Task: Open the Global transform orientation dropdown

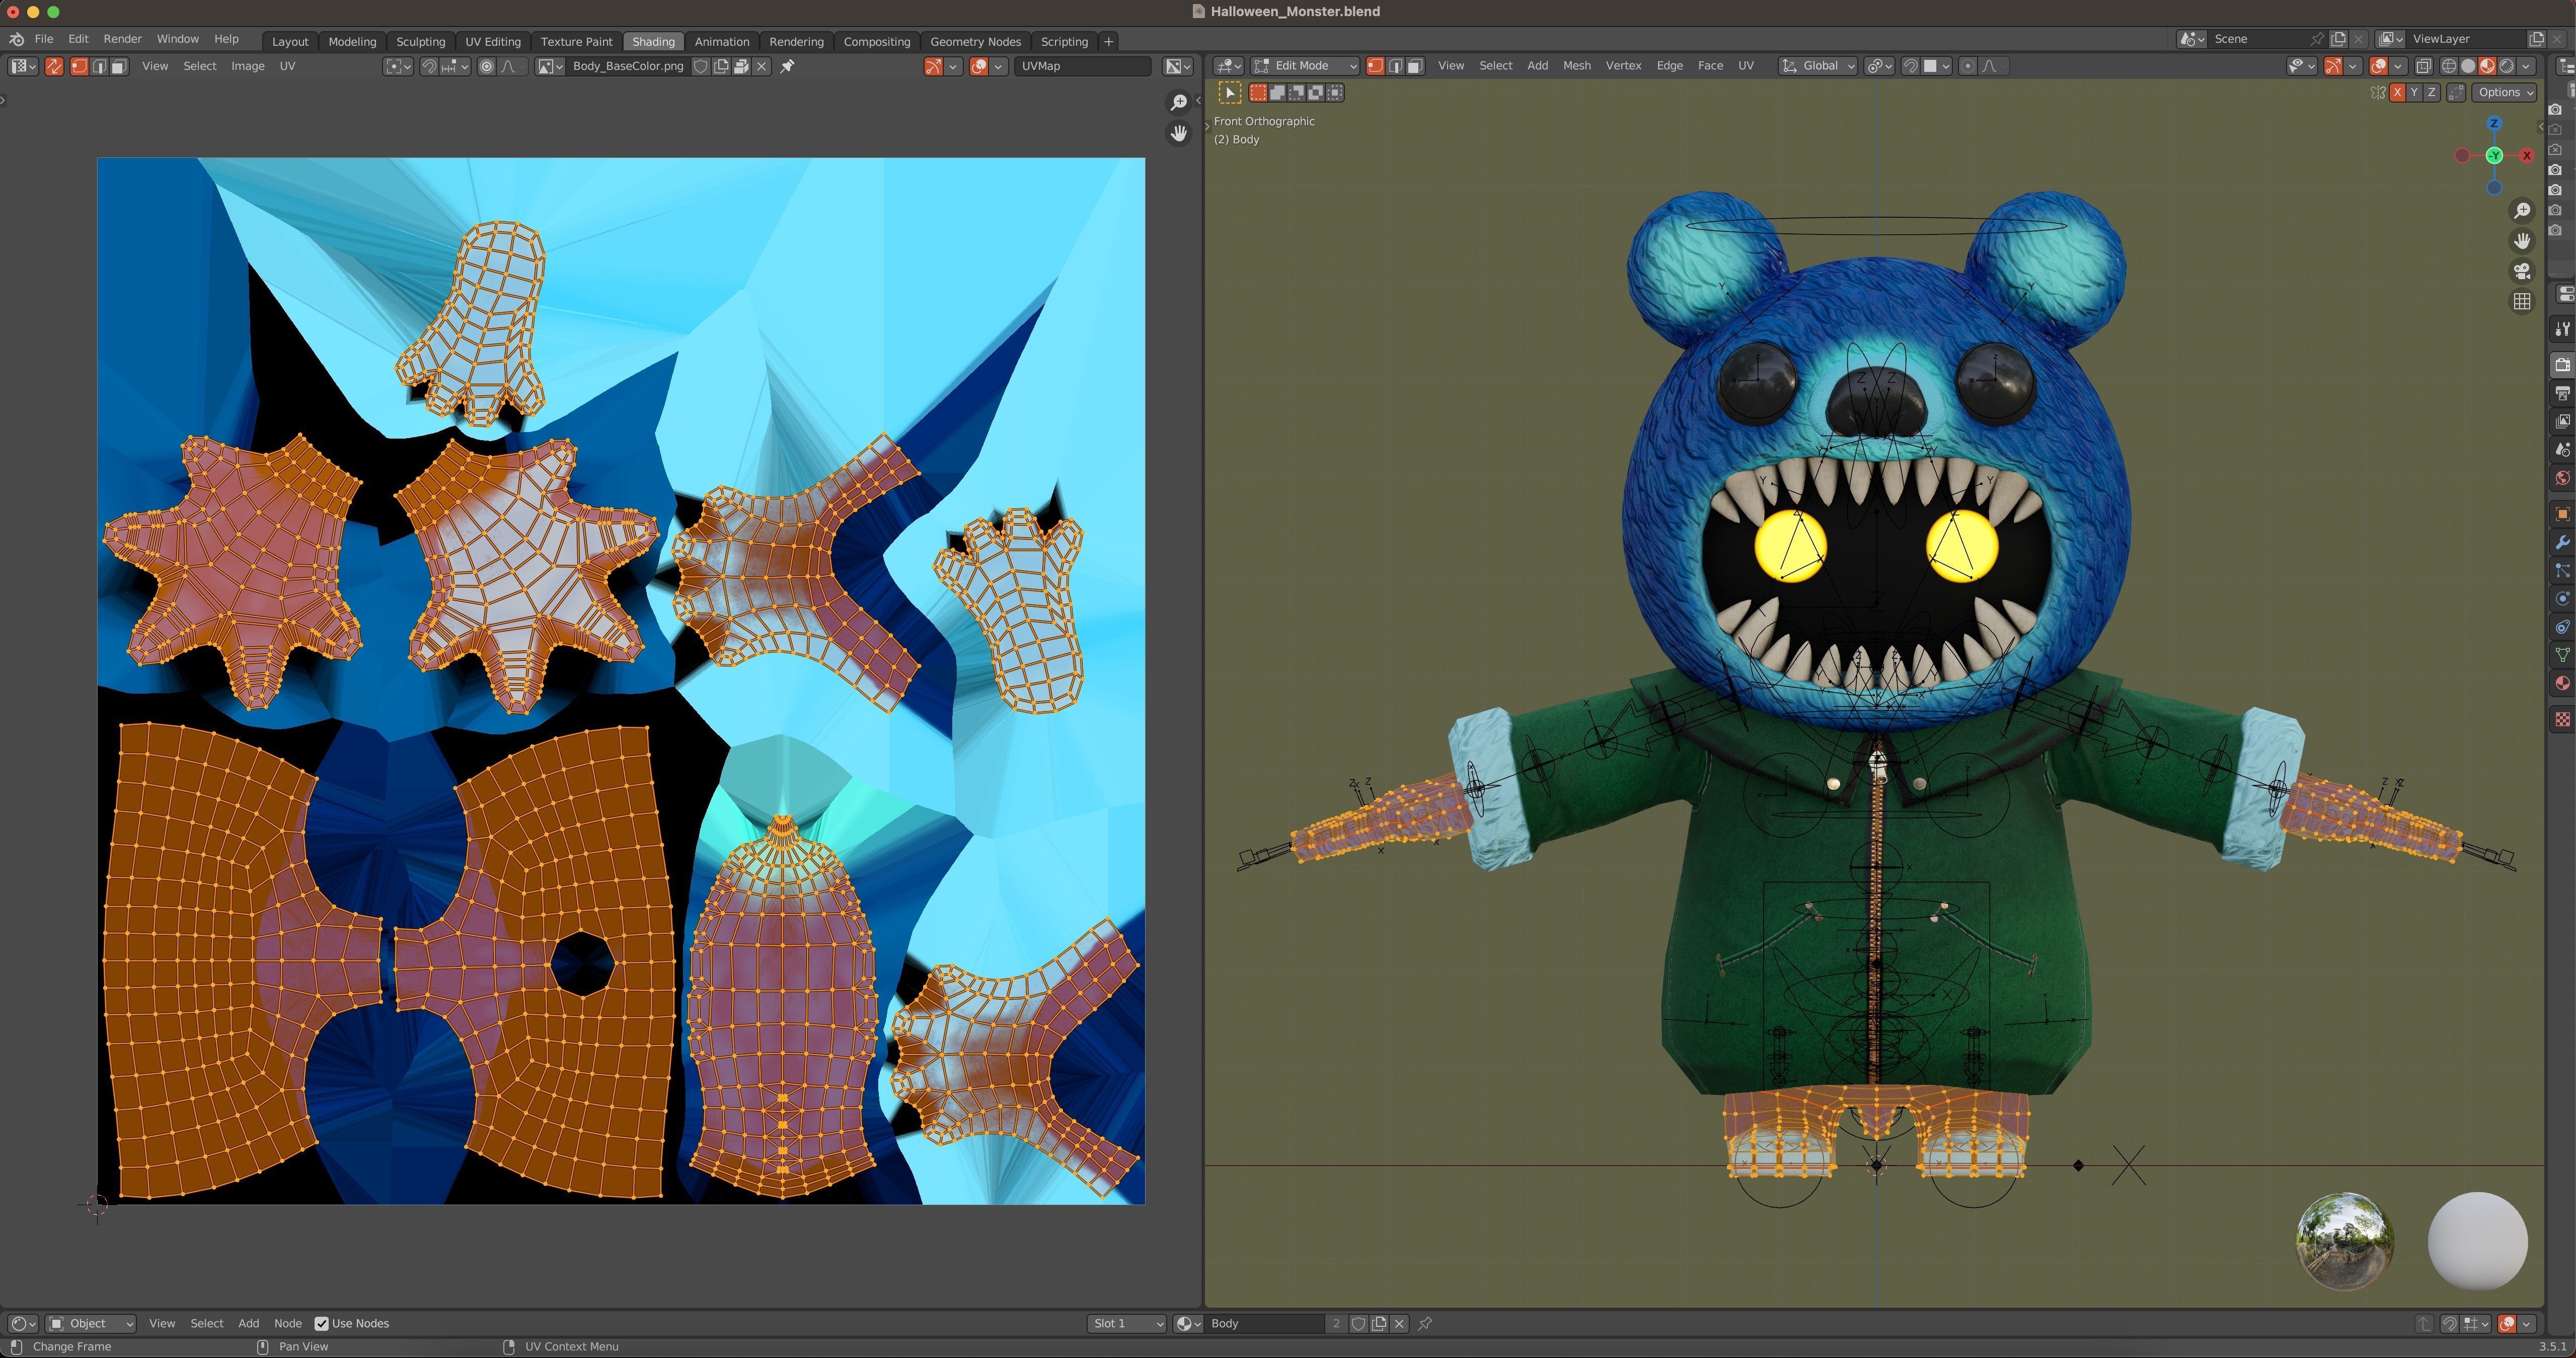Action: (1818, 66)
